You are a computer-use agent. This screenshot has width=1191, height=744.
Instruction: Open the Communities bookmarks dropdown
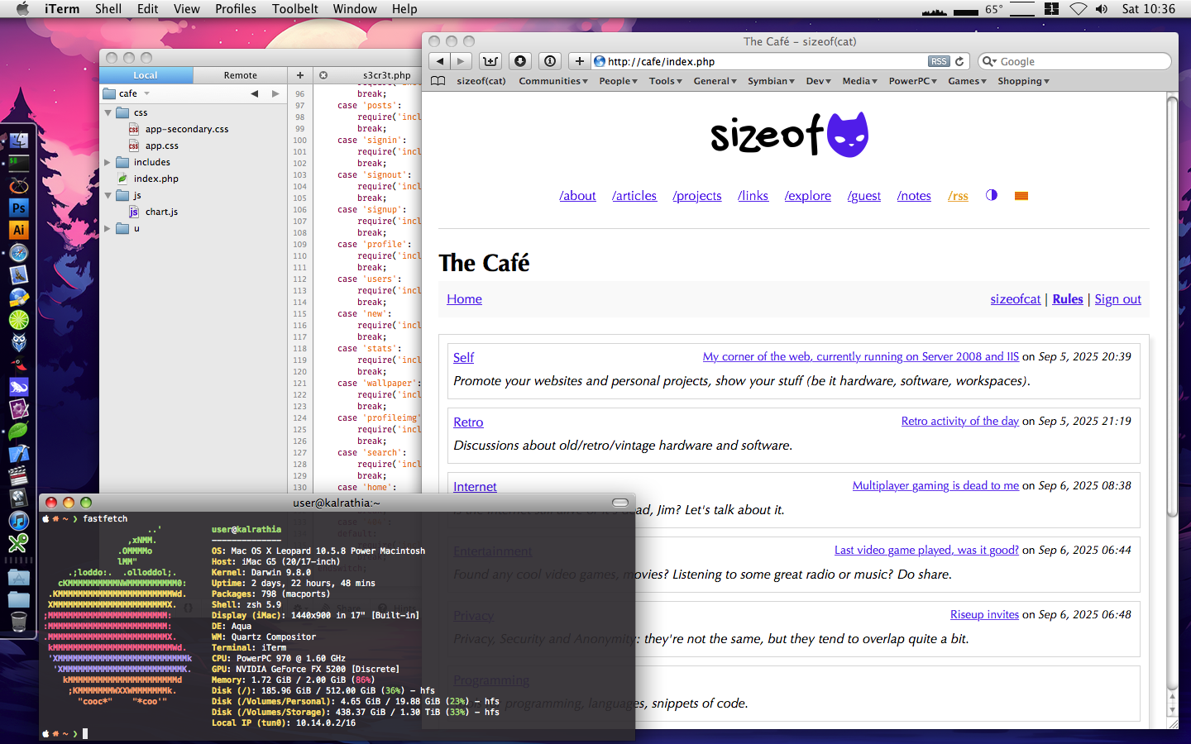552,81
